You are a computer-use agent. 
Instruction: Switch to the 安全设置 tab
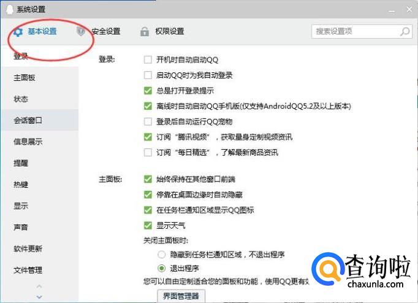(106, 31)
